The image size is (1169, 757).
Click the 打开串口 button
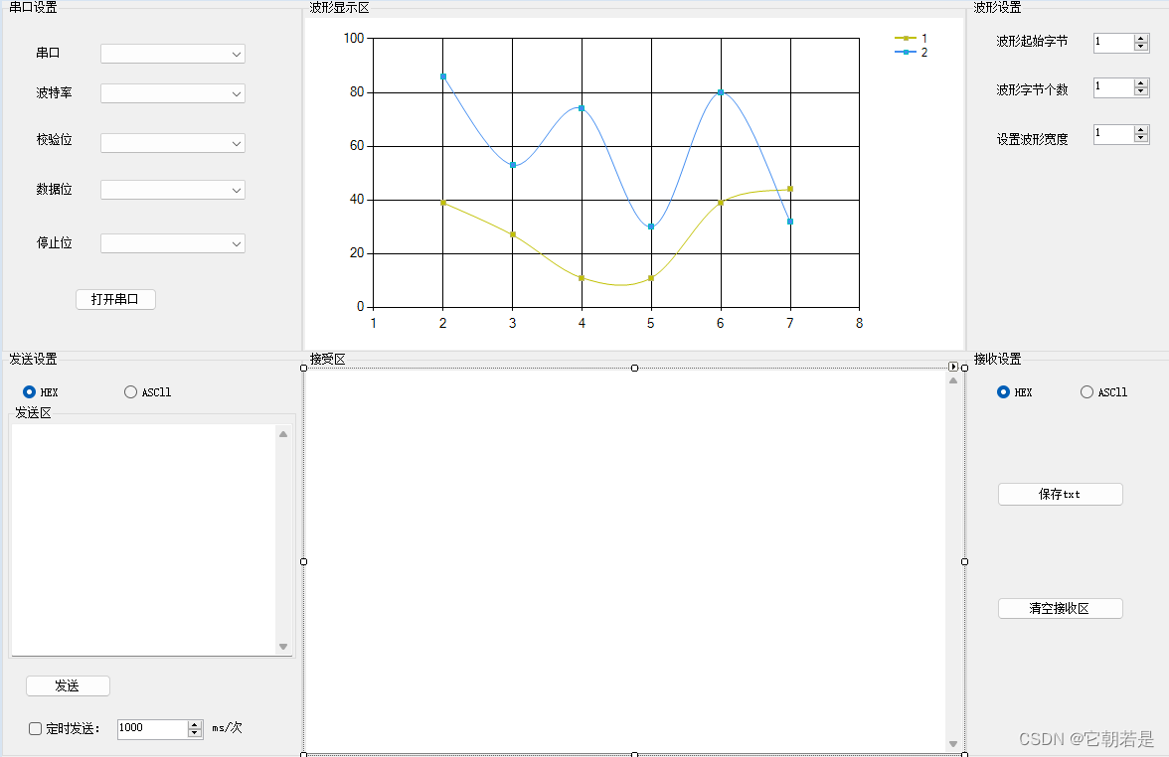point(115,300)
